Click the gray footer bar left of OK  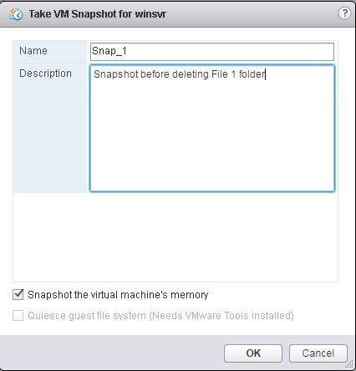(x=111, y=353)
